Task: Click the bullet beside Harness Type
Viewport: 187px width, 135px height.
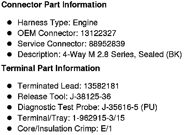Action: [9, 22]
